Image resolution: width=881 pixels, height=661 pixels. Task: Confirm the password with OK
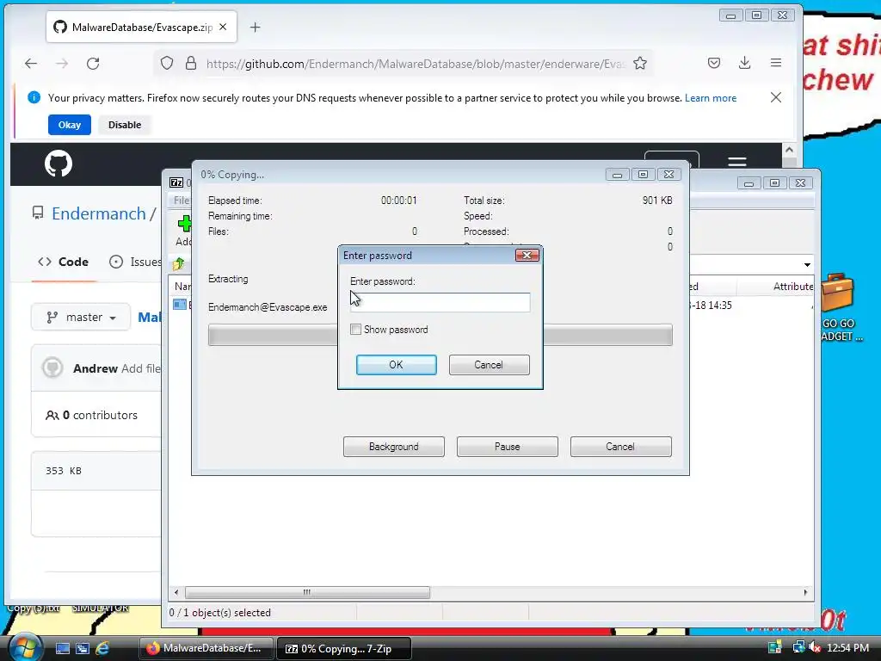click(x=396, y=365)
